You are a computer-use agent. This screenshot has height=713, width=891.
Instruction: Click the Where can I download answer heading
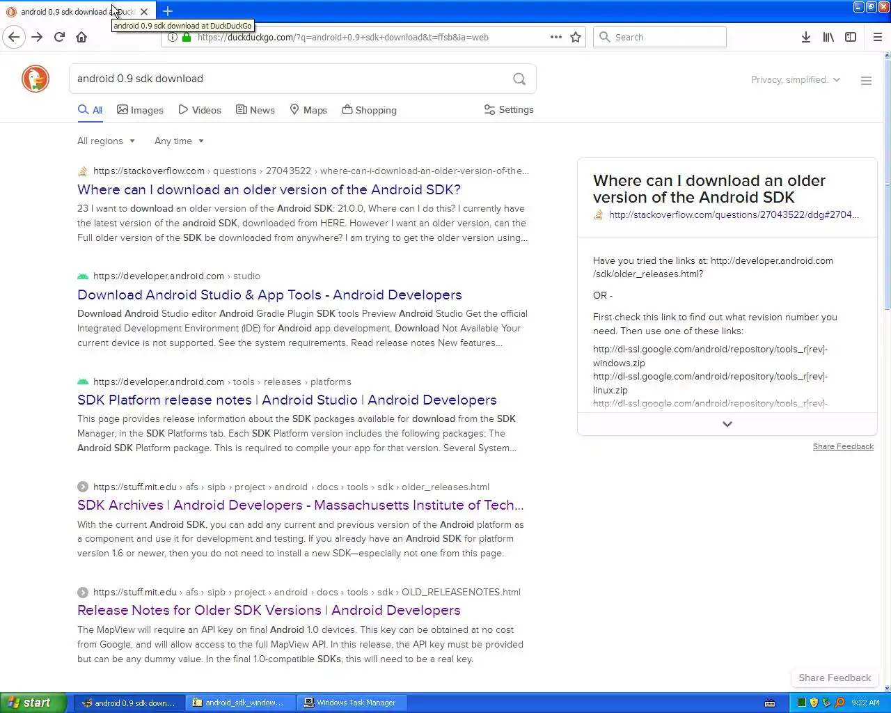(709, 189)
